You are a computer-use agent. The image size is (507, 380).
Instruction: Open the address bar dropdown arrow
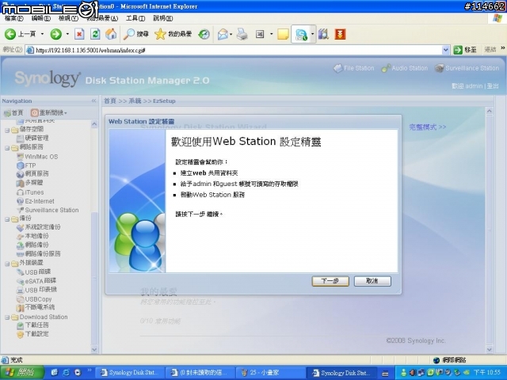point(445,50)
